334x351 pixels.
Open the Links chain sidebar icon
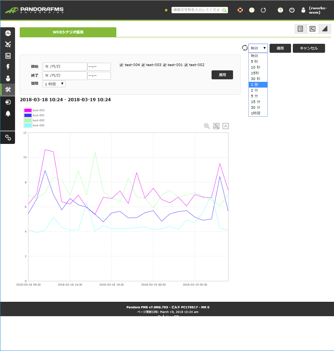[x=8, y=137]
